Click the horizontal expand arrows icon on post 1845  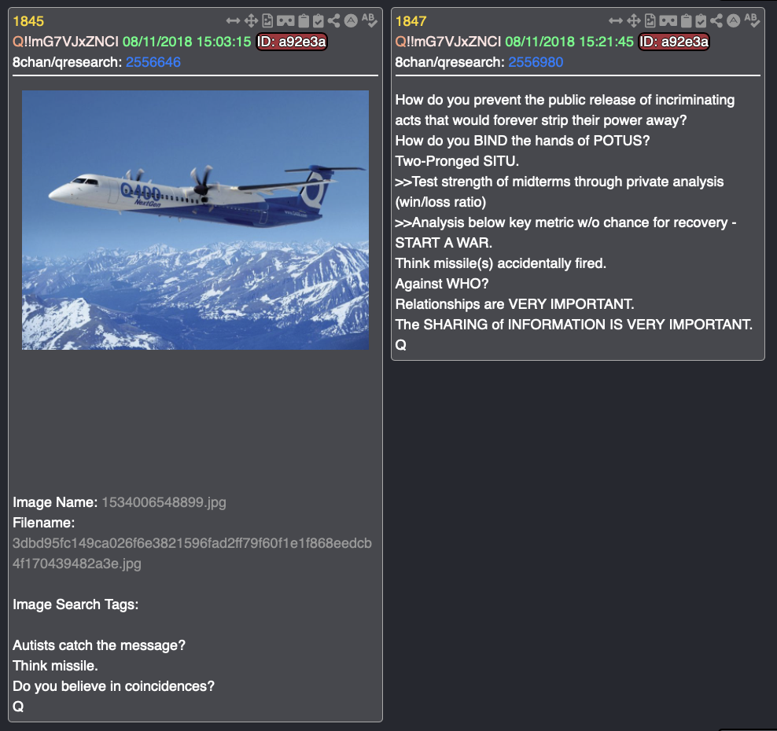[233, 20]
